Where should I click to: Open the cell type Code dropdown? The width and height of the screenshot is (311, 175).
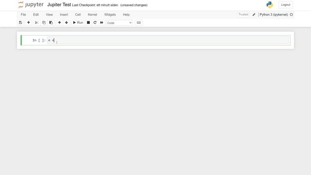[x=120, y=23]
